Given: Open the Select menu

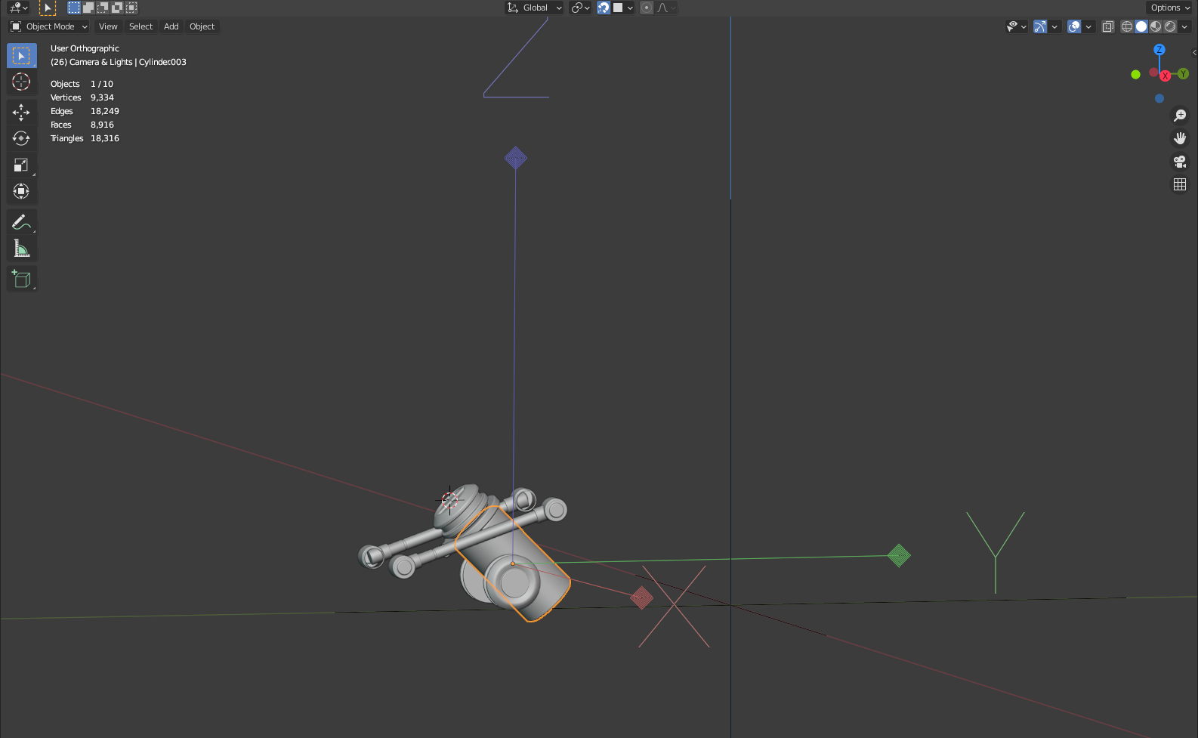Looking at the screenshot, I should (x=140, y=26).
